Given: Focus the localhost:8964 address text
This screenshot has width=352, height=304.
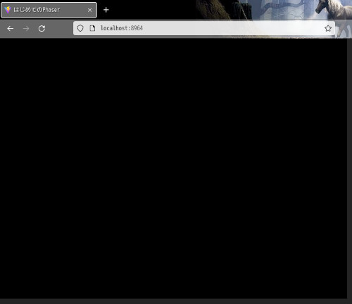Looking at the screenshot, I should click(122, 28).
